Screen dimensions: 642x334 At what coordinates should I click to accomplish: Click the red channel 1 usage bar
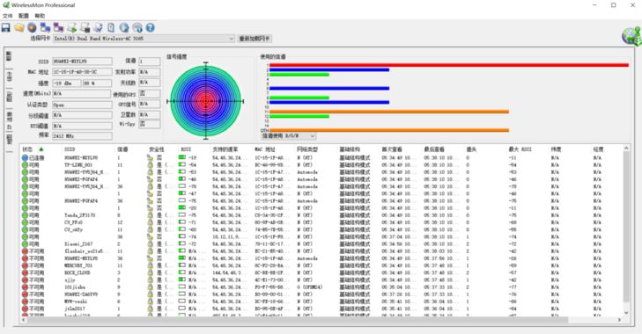[x=449, y=65]
